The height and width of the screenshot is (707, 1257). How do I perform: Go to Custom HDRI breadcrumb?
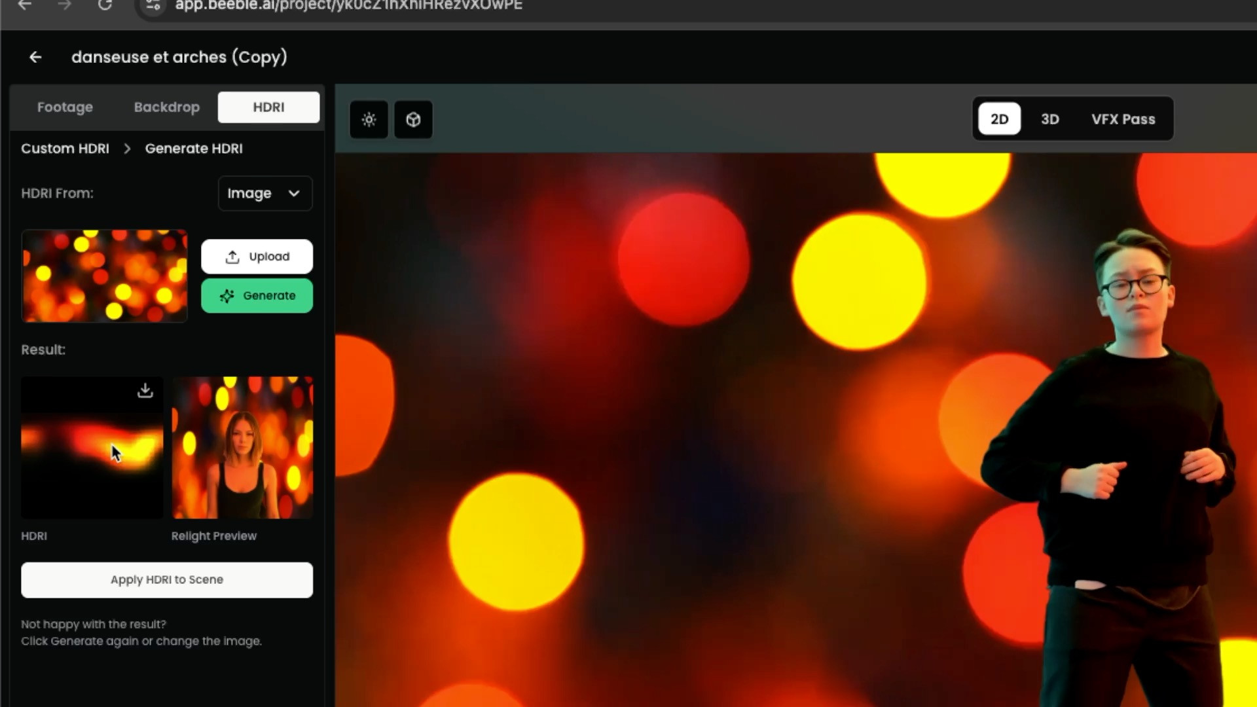click(65, 149)
